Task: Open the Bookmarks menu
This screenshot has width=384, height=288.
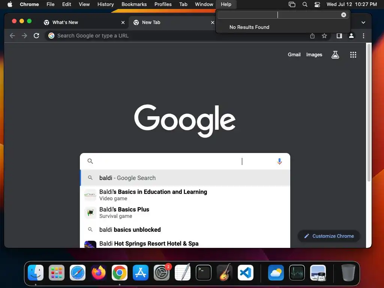Action: (134, 4)
